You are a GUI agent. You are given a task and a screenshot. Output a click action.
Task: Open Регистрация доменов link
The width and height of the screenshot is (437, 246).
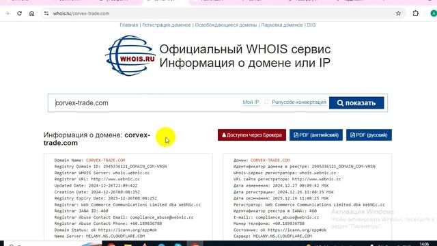[x=167, y=25]
